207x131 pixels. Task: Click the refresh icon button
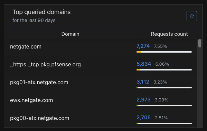tap(192, 16)
